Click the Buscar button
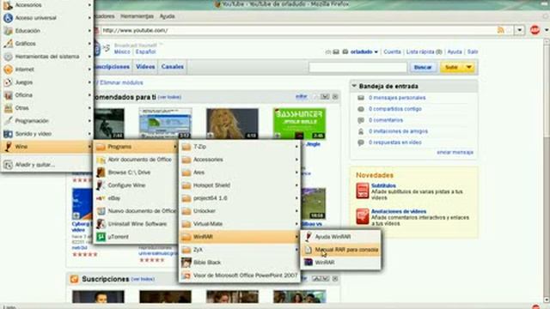 point(423,67)
